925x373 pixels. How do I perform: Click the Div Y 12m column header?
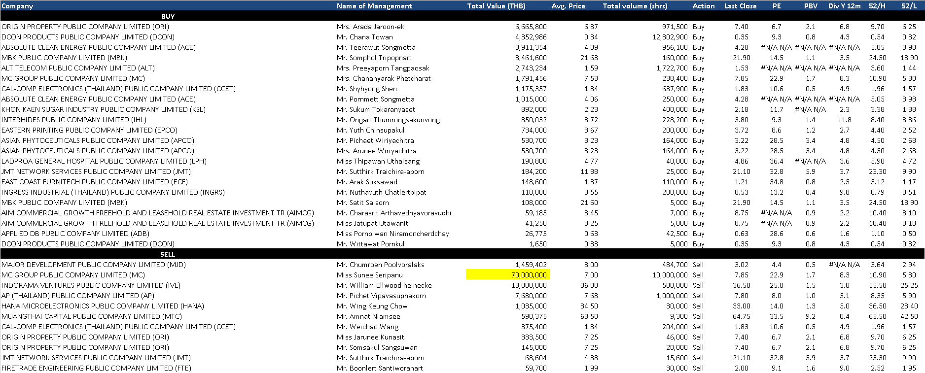pyautogui.click(x=844, y=6)
